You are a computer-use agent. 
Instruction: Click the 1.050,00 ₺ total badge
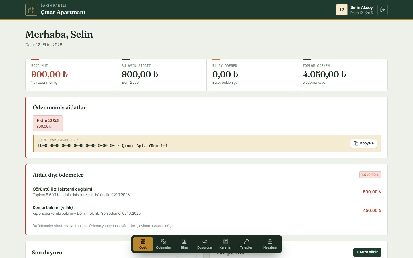coord(370,175)
